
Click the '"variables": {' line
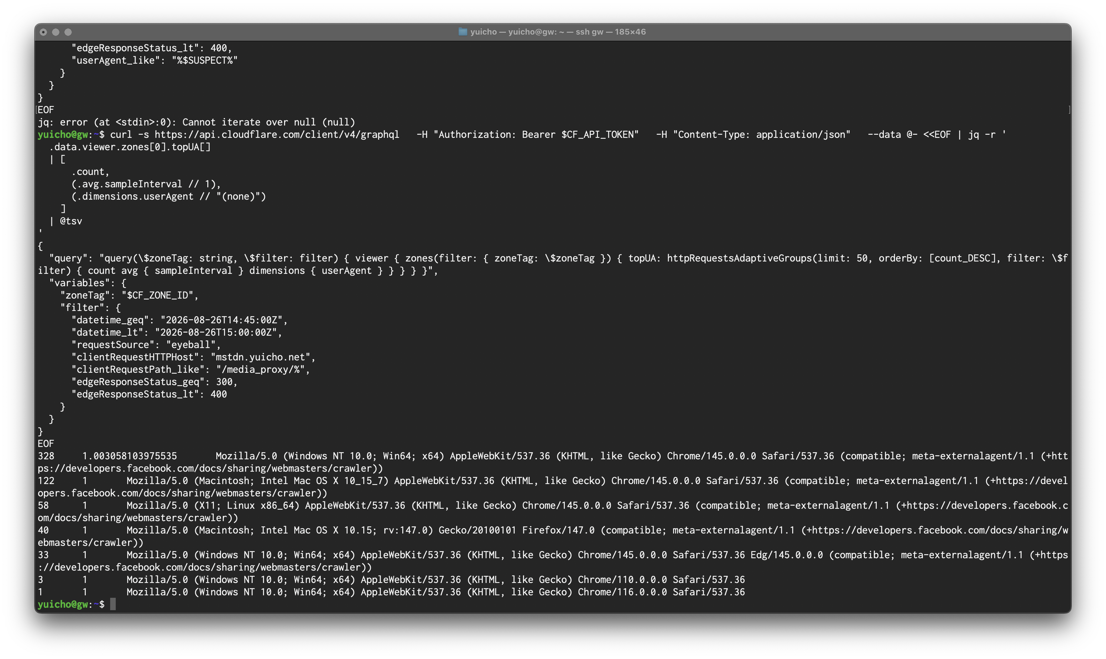click(88, 283)
